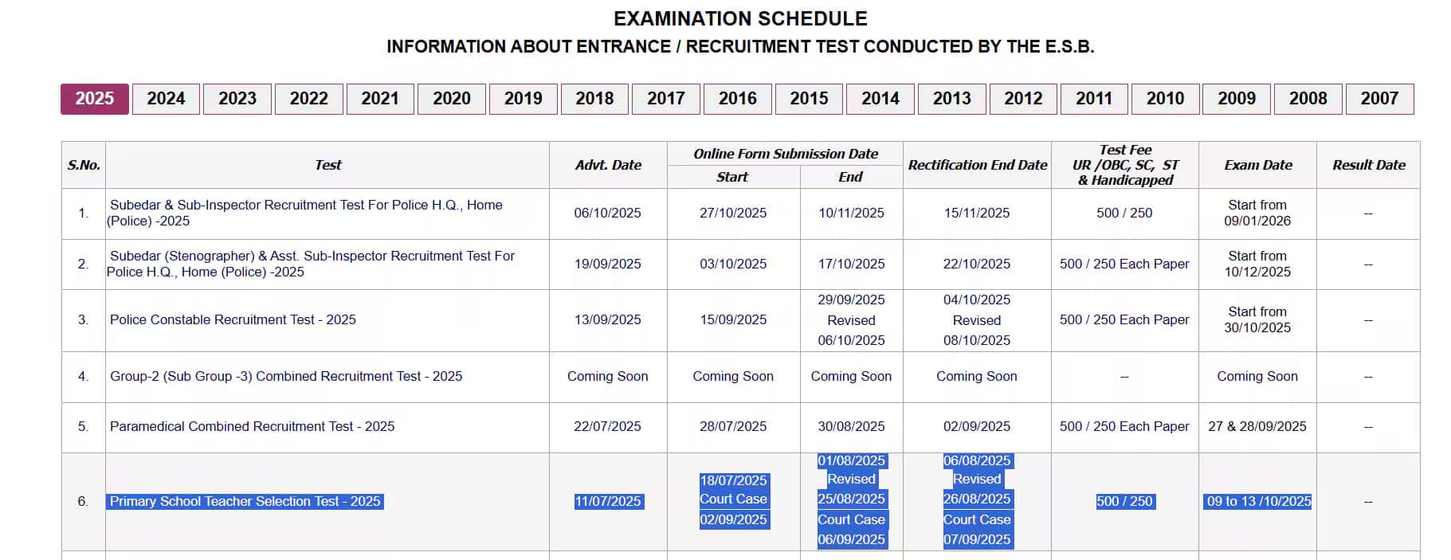The width and height of the screenshot is (1451, 560).
Task: Select Paramedical Combined Recruitment Test - 2025
Action: 252,426
